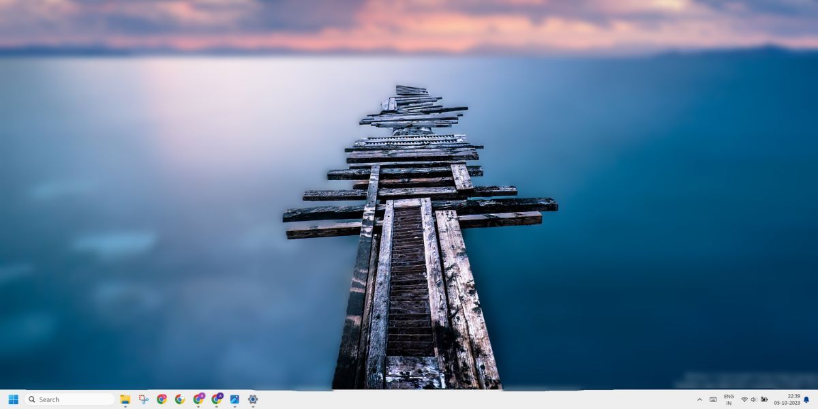Open the Chrome profile with the A badge

coord(217,399)
